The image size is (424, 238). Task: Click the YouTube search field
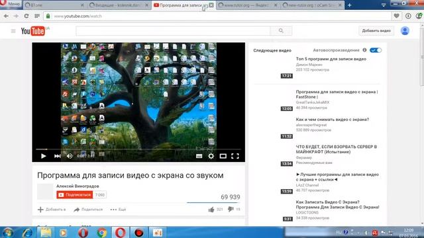(173, 31)
